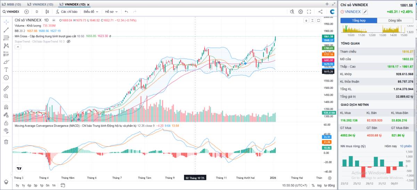Expand the Hồ sơ dropdown
Screen dimensions: 417x190
pyautogui.click(x=111, y=11)
